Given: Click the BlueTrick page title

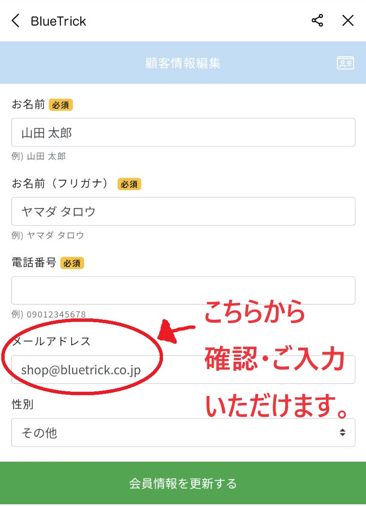Looking at the screenshot, I should pos(58,21).
